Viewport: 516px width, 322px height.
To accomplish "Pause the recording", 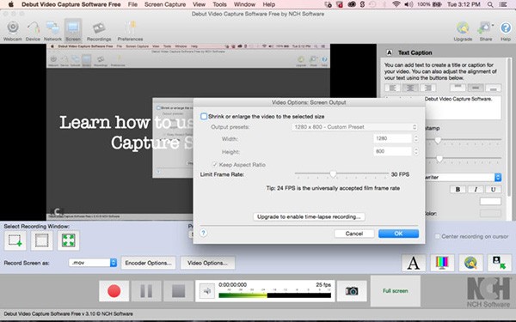I will point(146,291).
